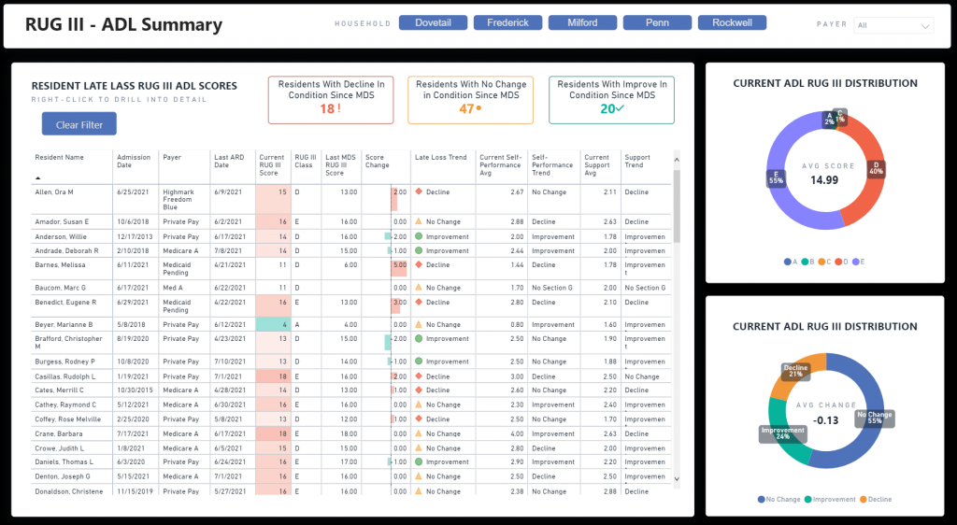Click the No Change 55% donut label

coord(875,418)
